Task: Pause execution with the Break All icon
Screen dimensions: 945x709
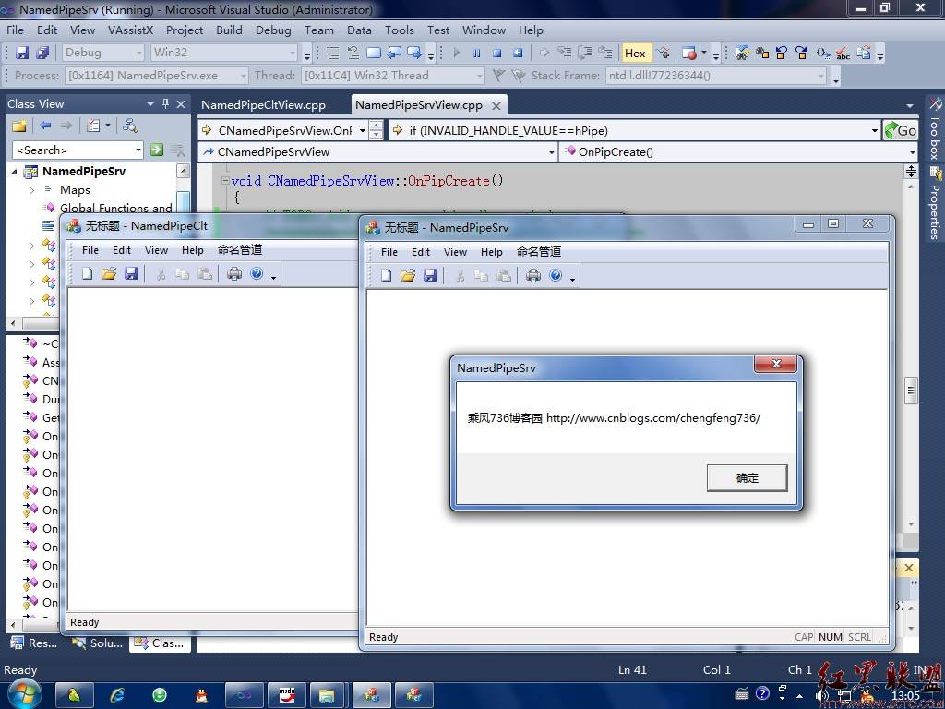Action: point(477,53)
